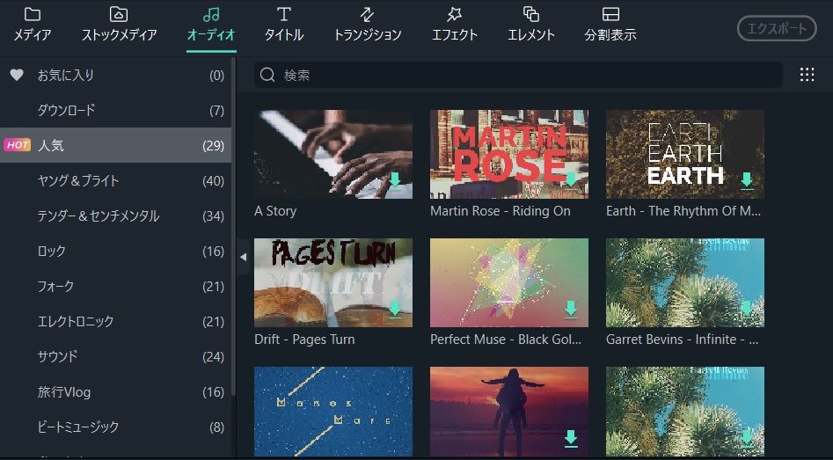Open the 分割表示 tab

[610, 26]
